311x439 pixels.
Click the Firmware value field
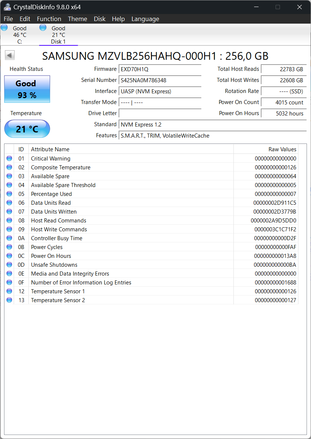[160, 69]
